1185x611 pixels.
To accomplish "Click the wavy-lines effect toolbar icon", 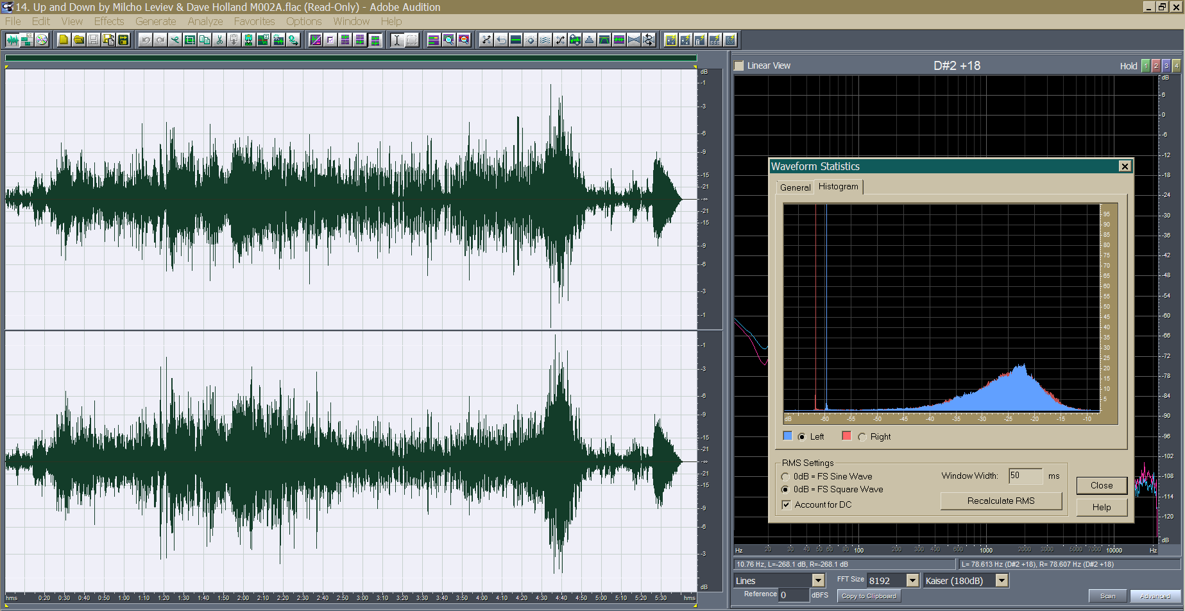I will [545, 40].
